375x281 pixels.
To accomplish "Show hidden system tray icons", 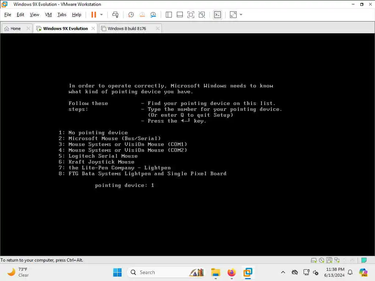I will click(x=283, y=272).
